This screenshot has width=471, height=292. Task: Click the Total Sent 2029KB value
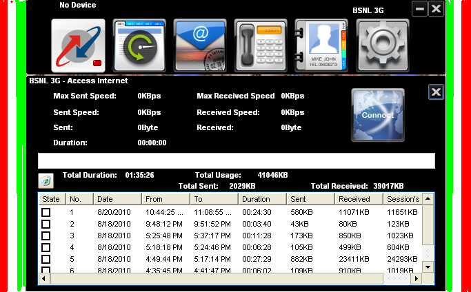point(242,186)
